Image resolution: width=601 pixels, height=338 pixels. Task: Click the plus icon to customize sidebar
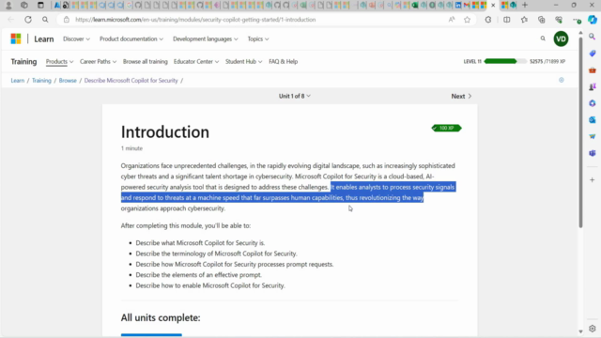[x=593, y=179]
